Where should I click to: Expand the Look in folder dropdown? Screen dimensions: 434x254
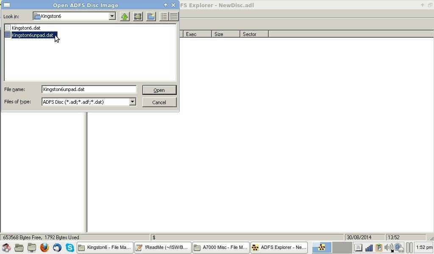coord(112,17)
